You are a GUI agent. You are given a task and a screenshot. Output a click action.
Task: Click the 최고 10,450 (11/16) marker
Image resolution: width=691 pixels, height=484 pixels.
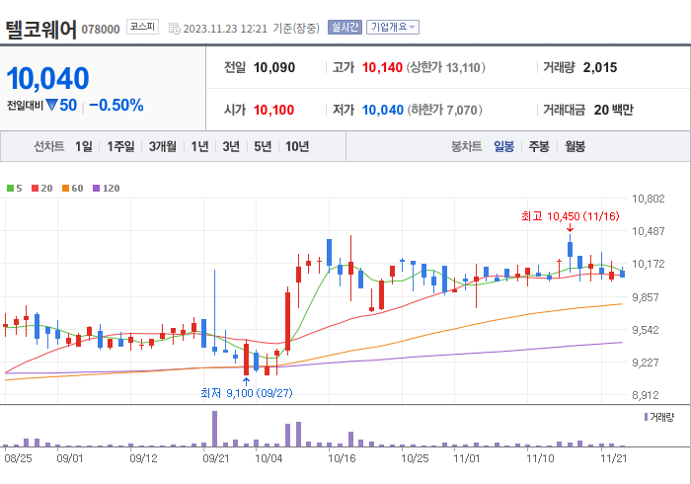571,216
